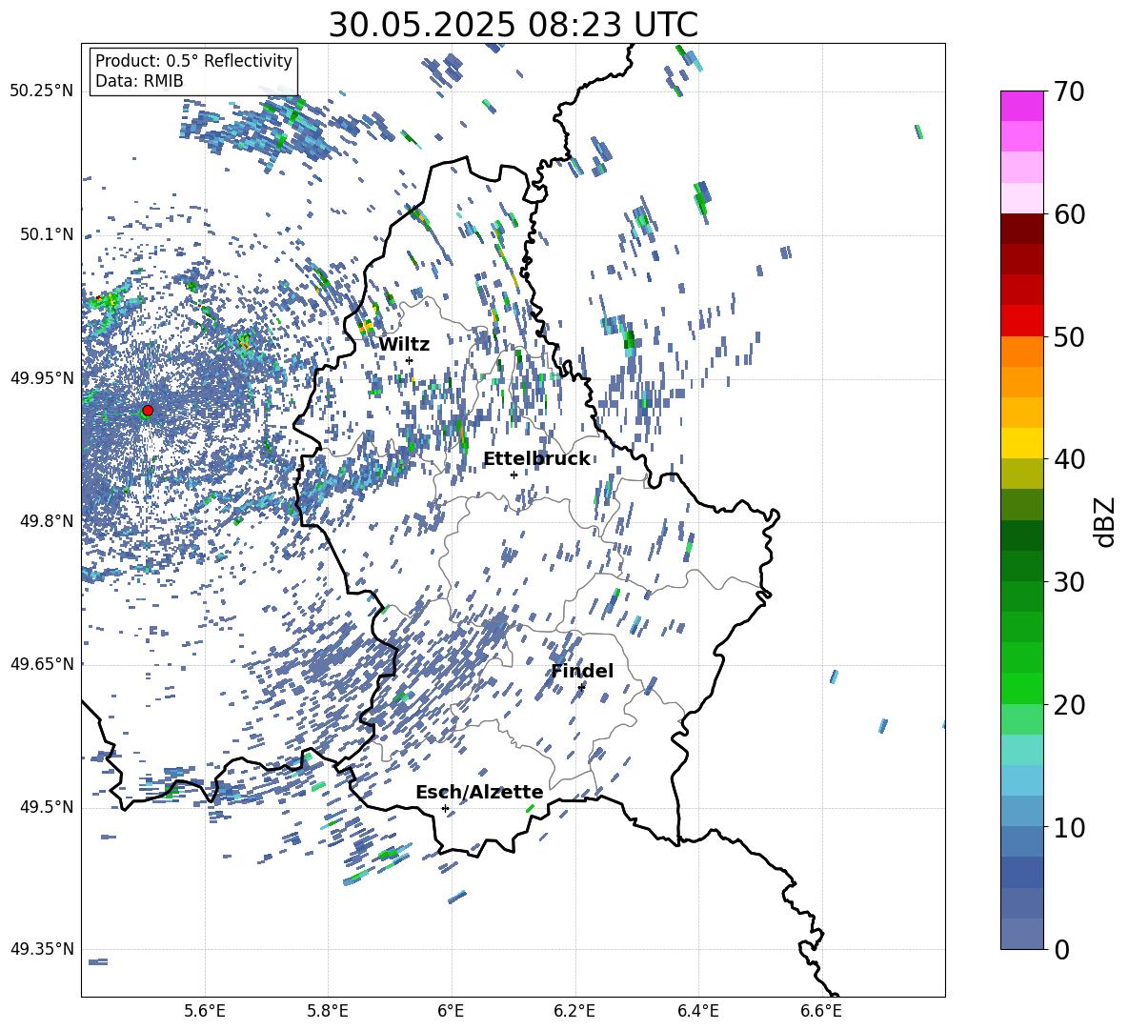Click the latitude label 49.8°N
The width and height of the screenshot is (1128, 1030).
click(x=47, y=521)
